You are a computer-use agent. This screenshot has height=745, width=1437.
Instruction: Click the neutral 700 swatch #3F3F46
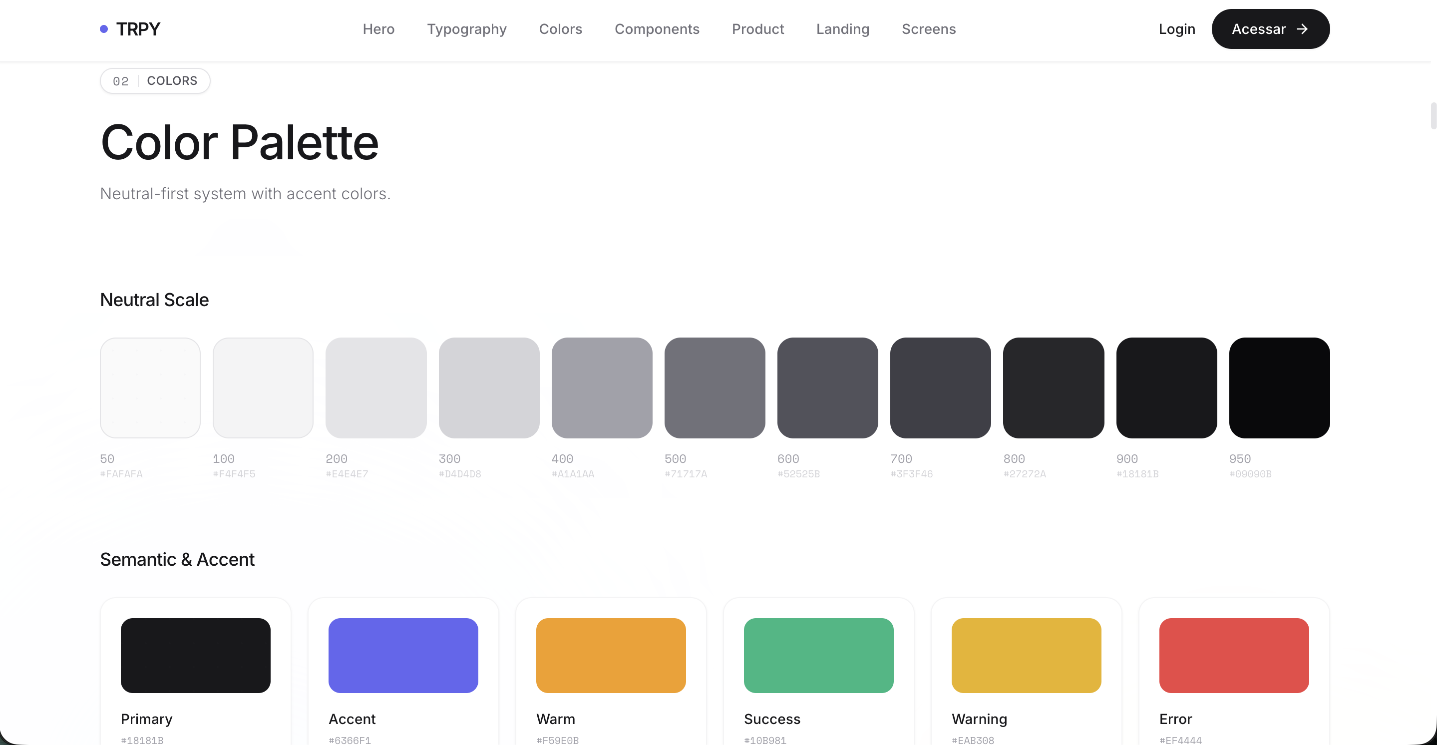point(941,388)
